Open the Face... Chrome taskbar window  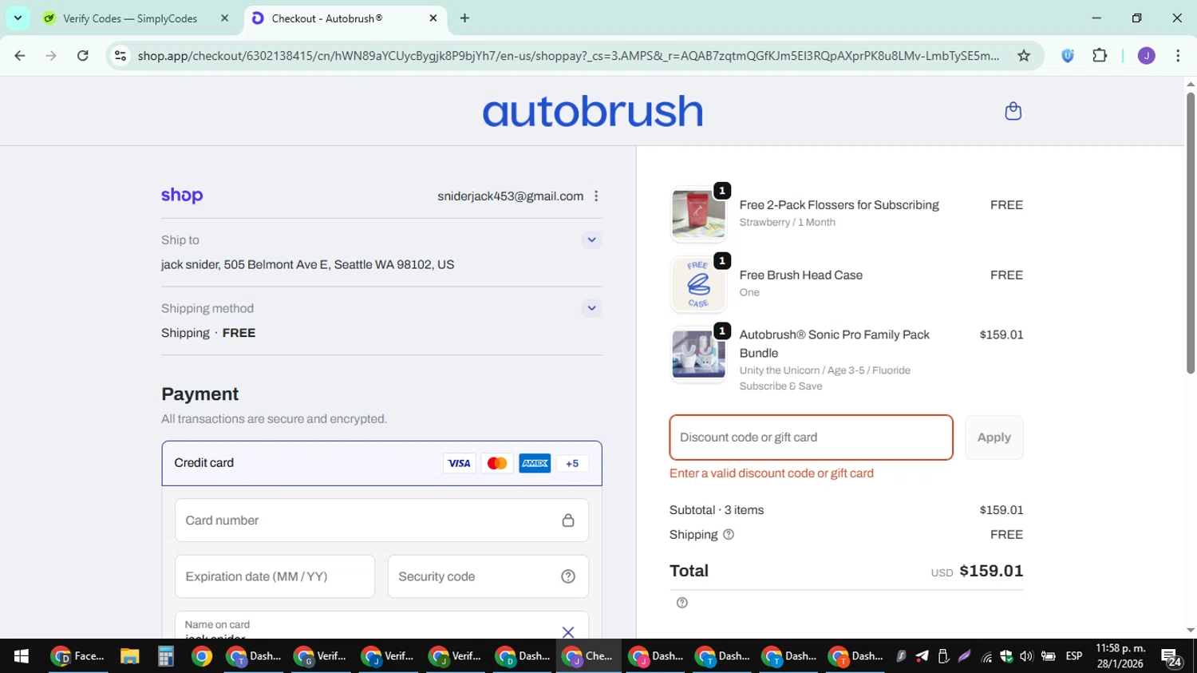tap(77, 656)
